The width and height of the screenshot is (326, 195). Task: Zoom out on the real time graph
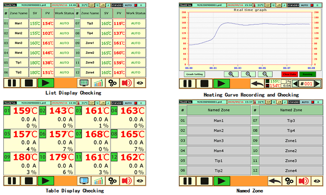pyautogui.click(x=265, y=74)
